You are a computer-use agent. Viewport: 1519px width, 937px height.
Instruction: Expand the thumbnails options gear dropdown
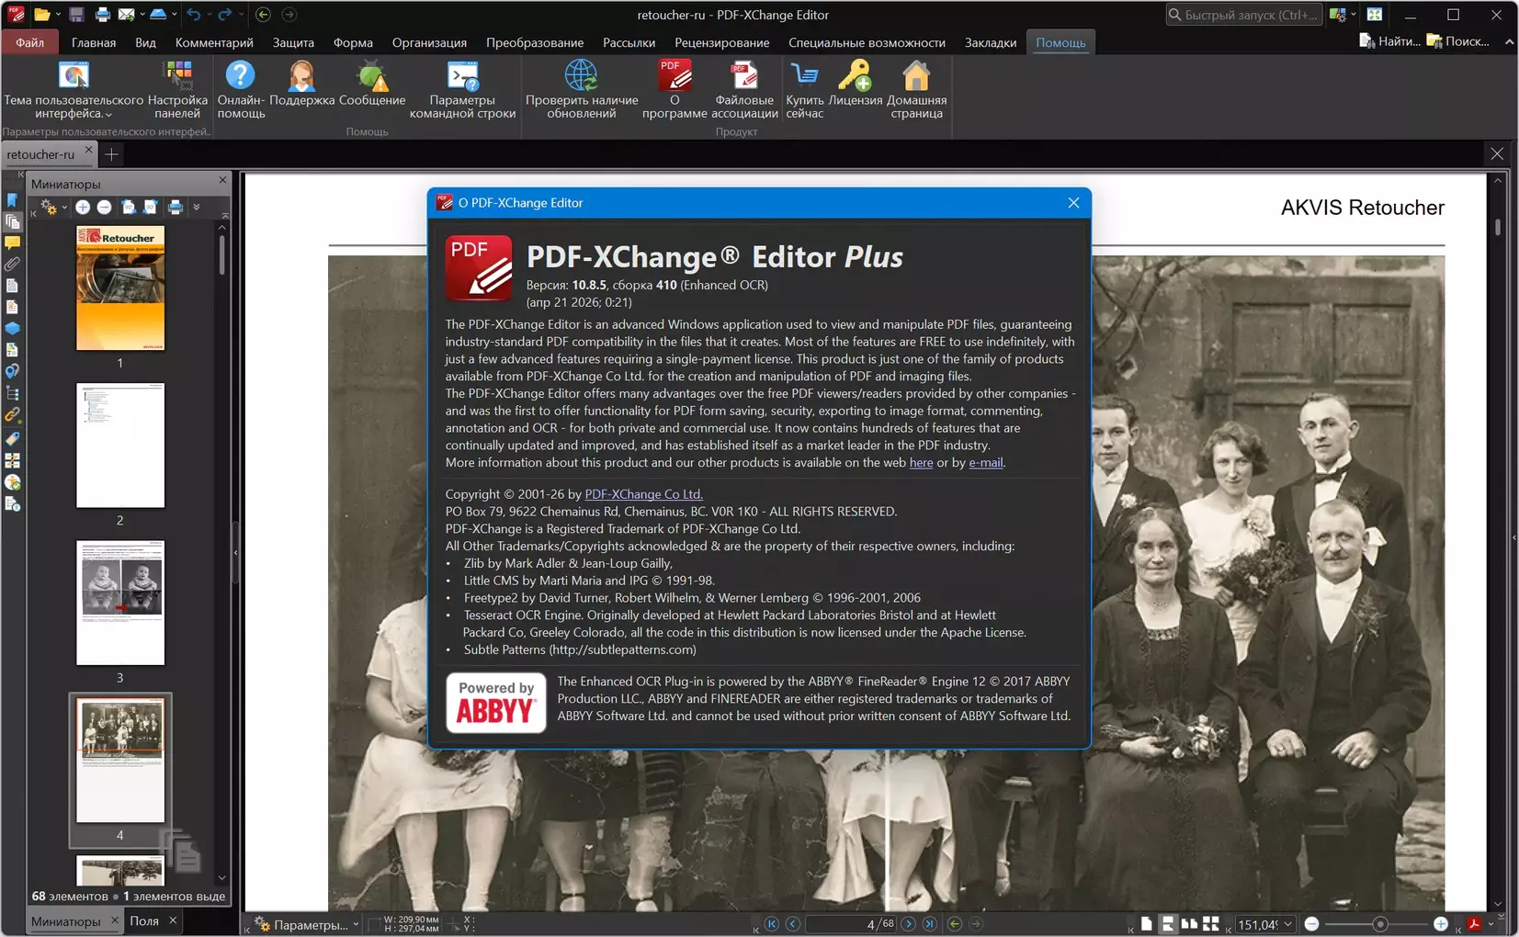pyautogui.click(x=52, y=208)
